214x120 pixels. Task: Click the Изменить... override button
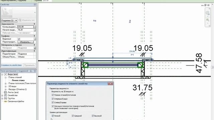point(25,42)
